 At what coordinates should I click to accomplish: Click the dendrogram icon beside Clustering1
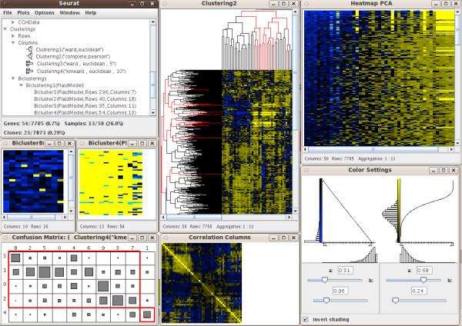tap(29, 49)
